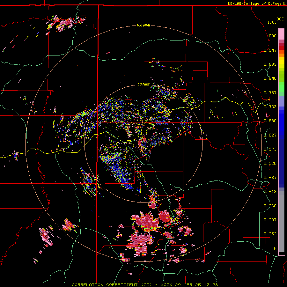Image resolution: width=287 pixels, height=287 pixels.
Task: Click the 17:28 timestamp in the caption
Action: point(210,285)
